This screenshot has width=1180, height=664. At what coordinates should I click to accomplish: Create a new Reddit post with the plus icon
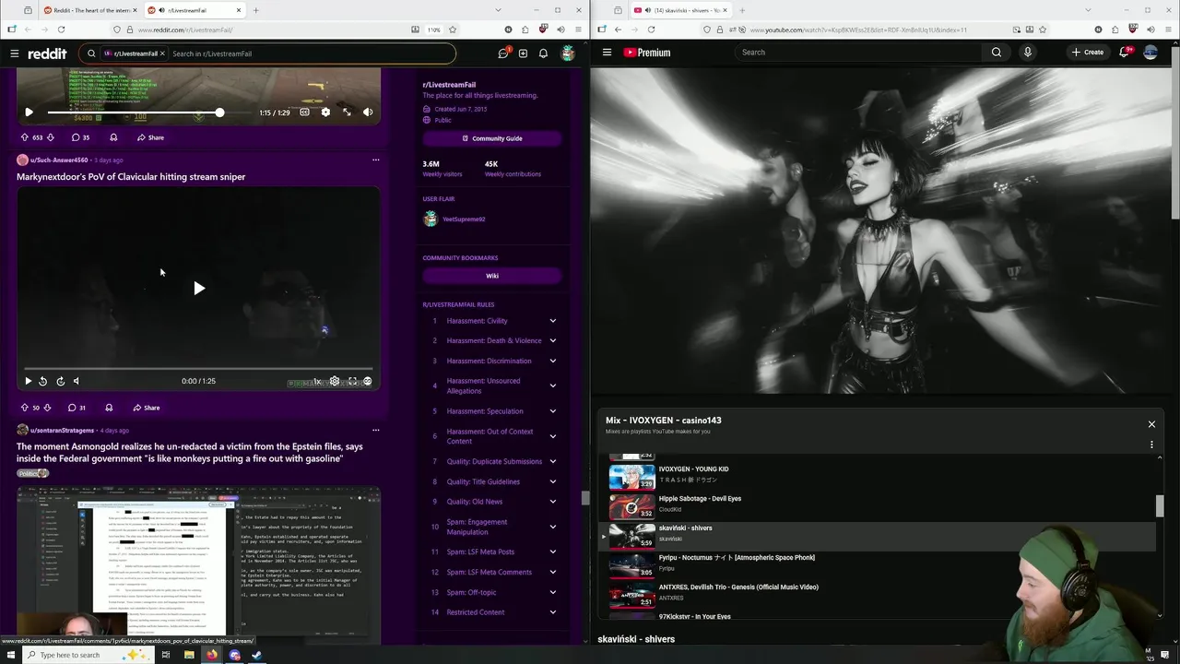point(523,53)
